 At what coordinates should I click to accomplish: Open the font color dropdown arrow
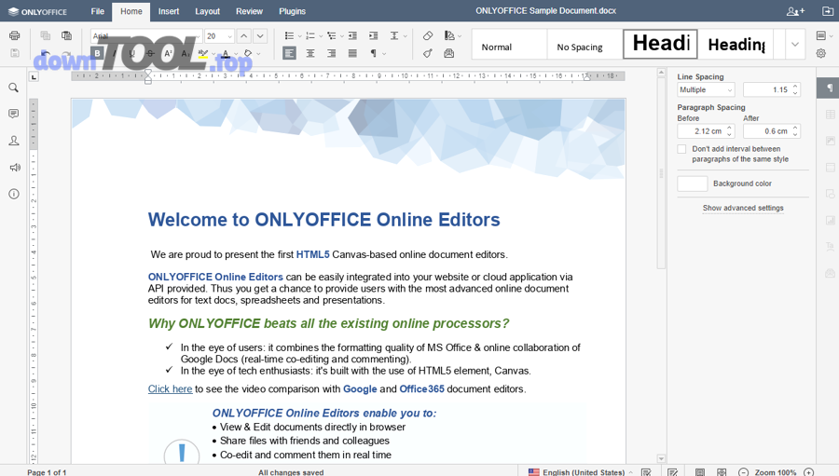tap(236, 53)
